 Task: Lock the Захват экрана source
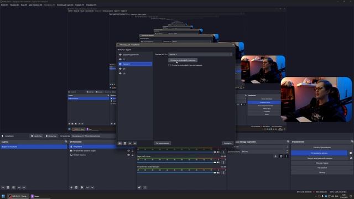(133, 155)
